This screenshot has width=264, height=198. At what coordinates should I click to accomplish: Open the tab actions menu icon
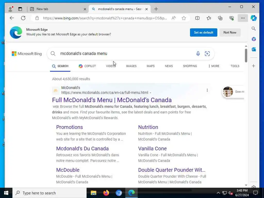20,9
